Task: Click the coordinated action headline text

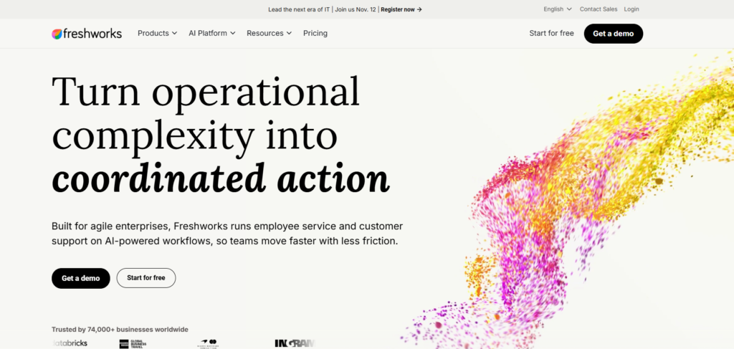Action: pos(221,178)
